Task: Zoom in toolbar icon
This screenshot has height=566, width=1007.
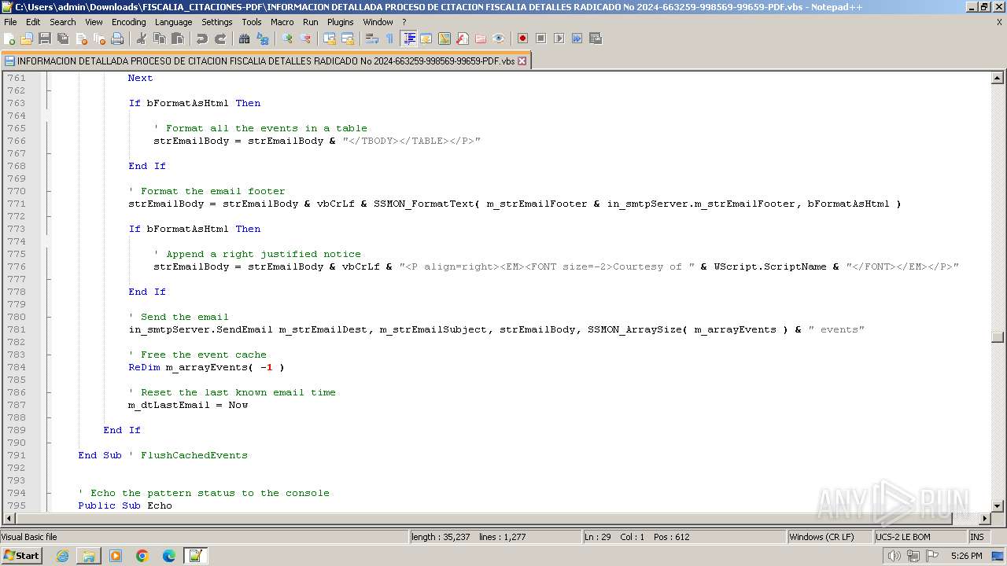Action: coord(287,39)
